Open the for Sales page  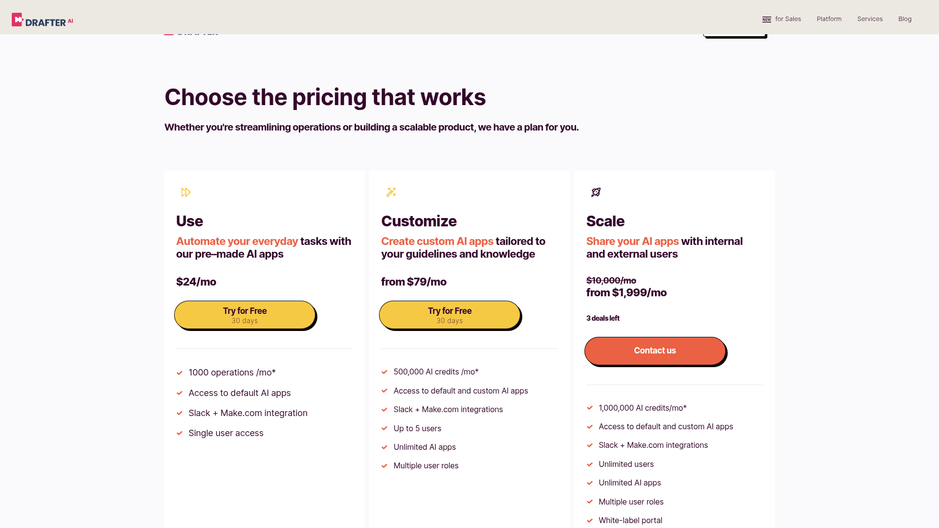pyautogui.click(x=787, y=19)
